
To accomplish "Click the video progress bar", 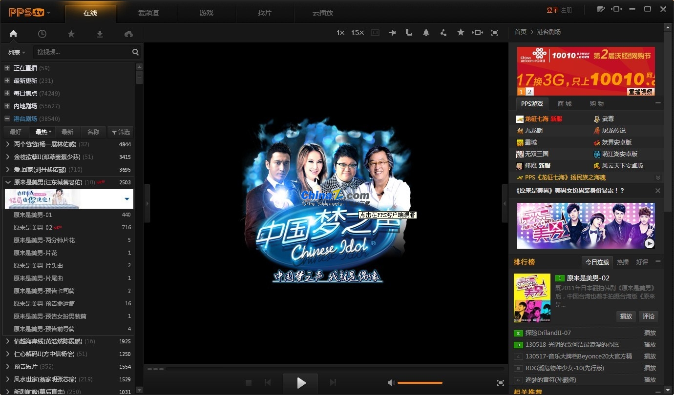I will [336, 369].
